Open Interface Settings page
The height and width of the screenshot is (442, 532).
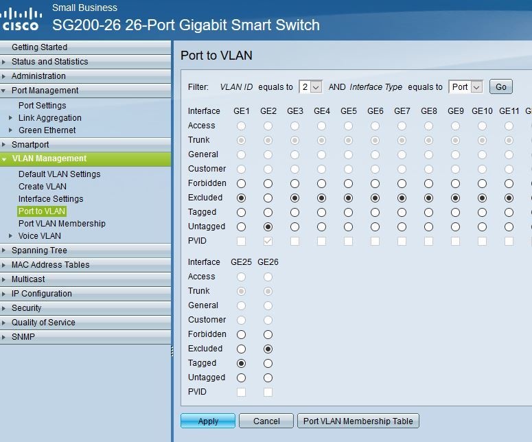51,199
